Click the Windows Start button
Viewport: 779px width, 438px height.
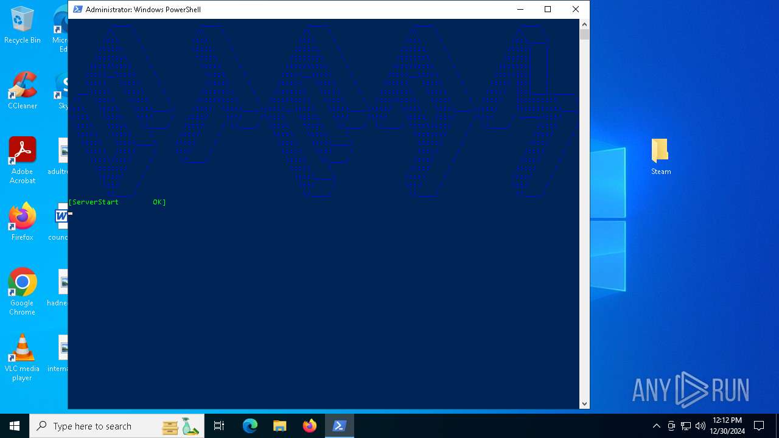[x=15, y=426]
